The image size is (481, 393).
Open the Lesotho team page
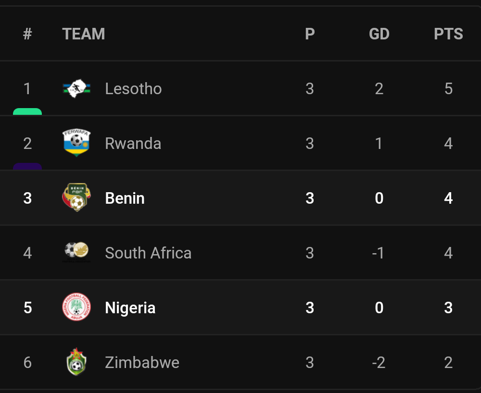point(133,88)
